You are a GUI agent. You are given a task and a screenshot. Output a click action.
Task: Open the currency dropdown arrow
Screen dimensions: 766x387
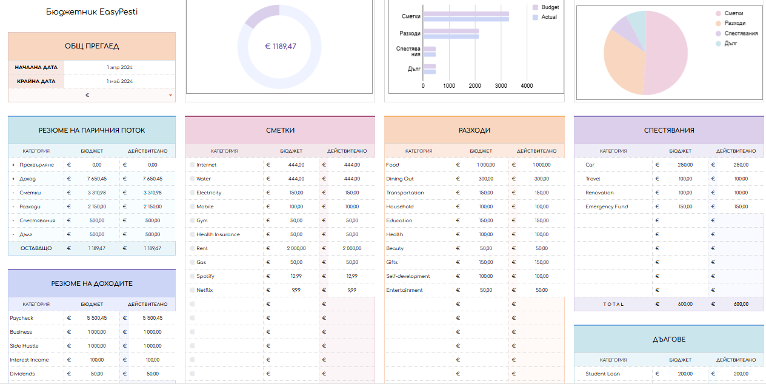[x=170, y=96]
